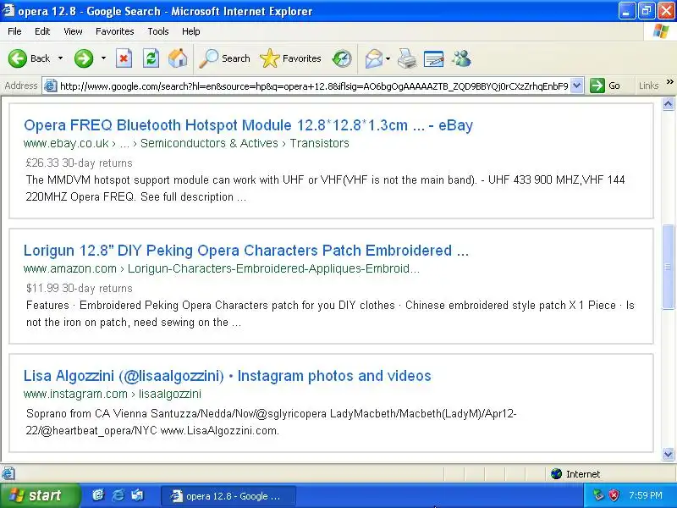Click the Internet zone status bar indicator
The image size is (677, 508).
(x=575, y=474)
